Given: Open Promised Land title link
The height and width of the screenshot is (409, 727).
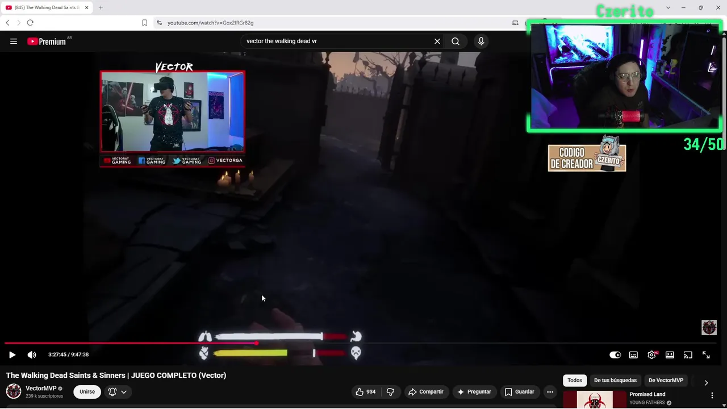Looking at the screenshot, I should [x=647, y=394].
